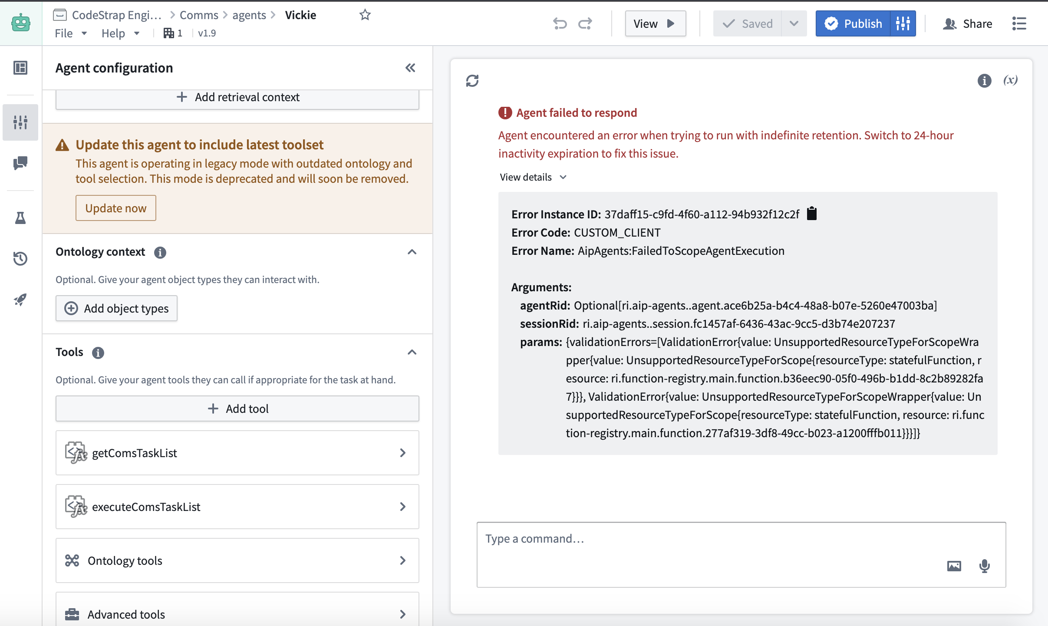This screenshot has height=626, width=1048.
Task: Click the redo arrow
Action: (585, 23)
